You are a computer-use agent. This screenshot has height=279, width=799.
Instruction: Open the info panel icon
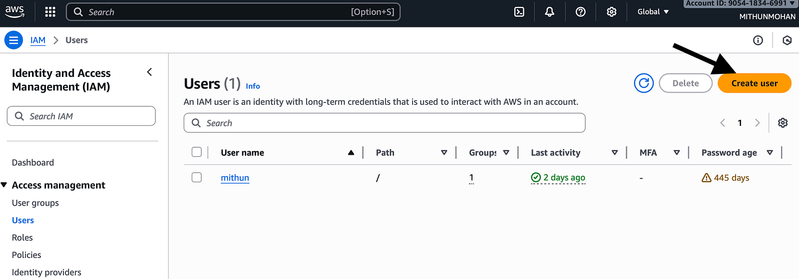click(x=758, y=40)
